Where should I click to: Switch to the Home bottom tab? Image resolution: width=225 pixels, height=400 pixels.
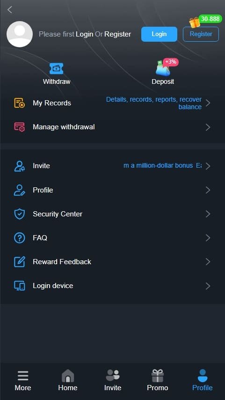tap(68, 380)
